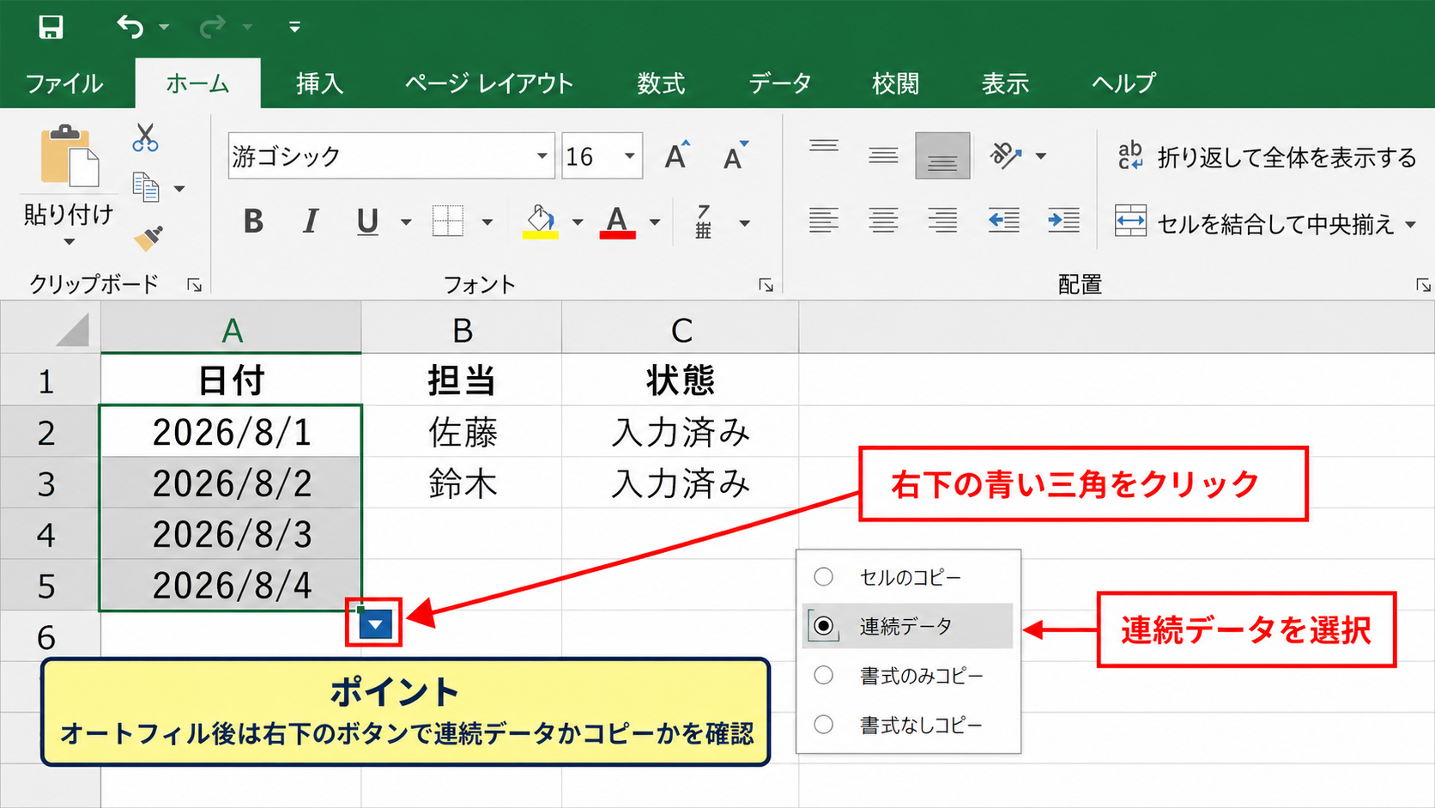Open the ファイル tab
This screenshot has width=1435, height=808.
pos(64,83)
